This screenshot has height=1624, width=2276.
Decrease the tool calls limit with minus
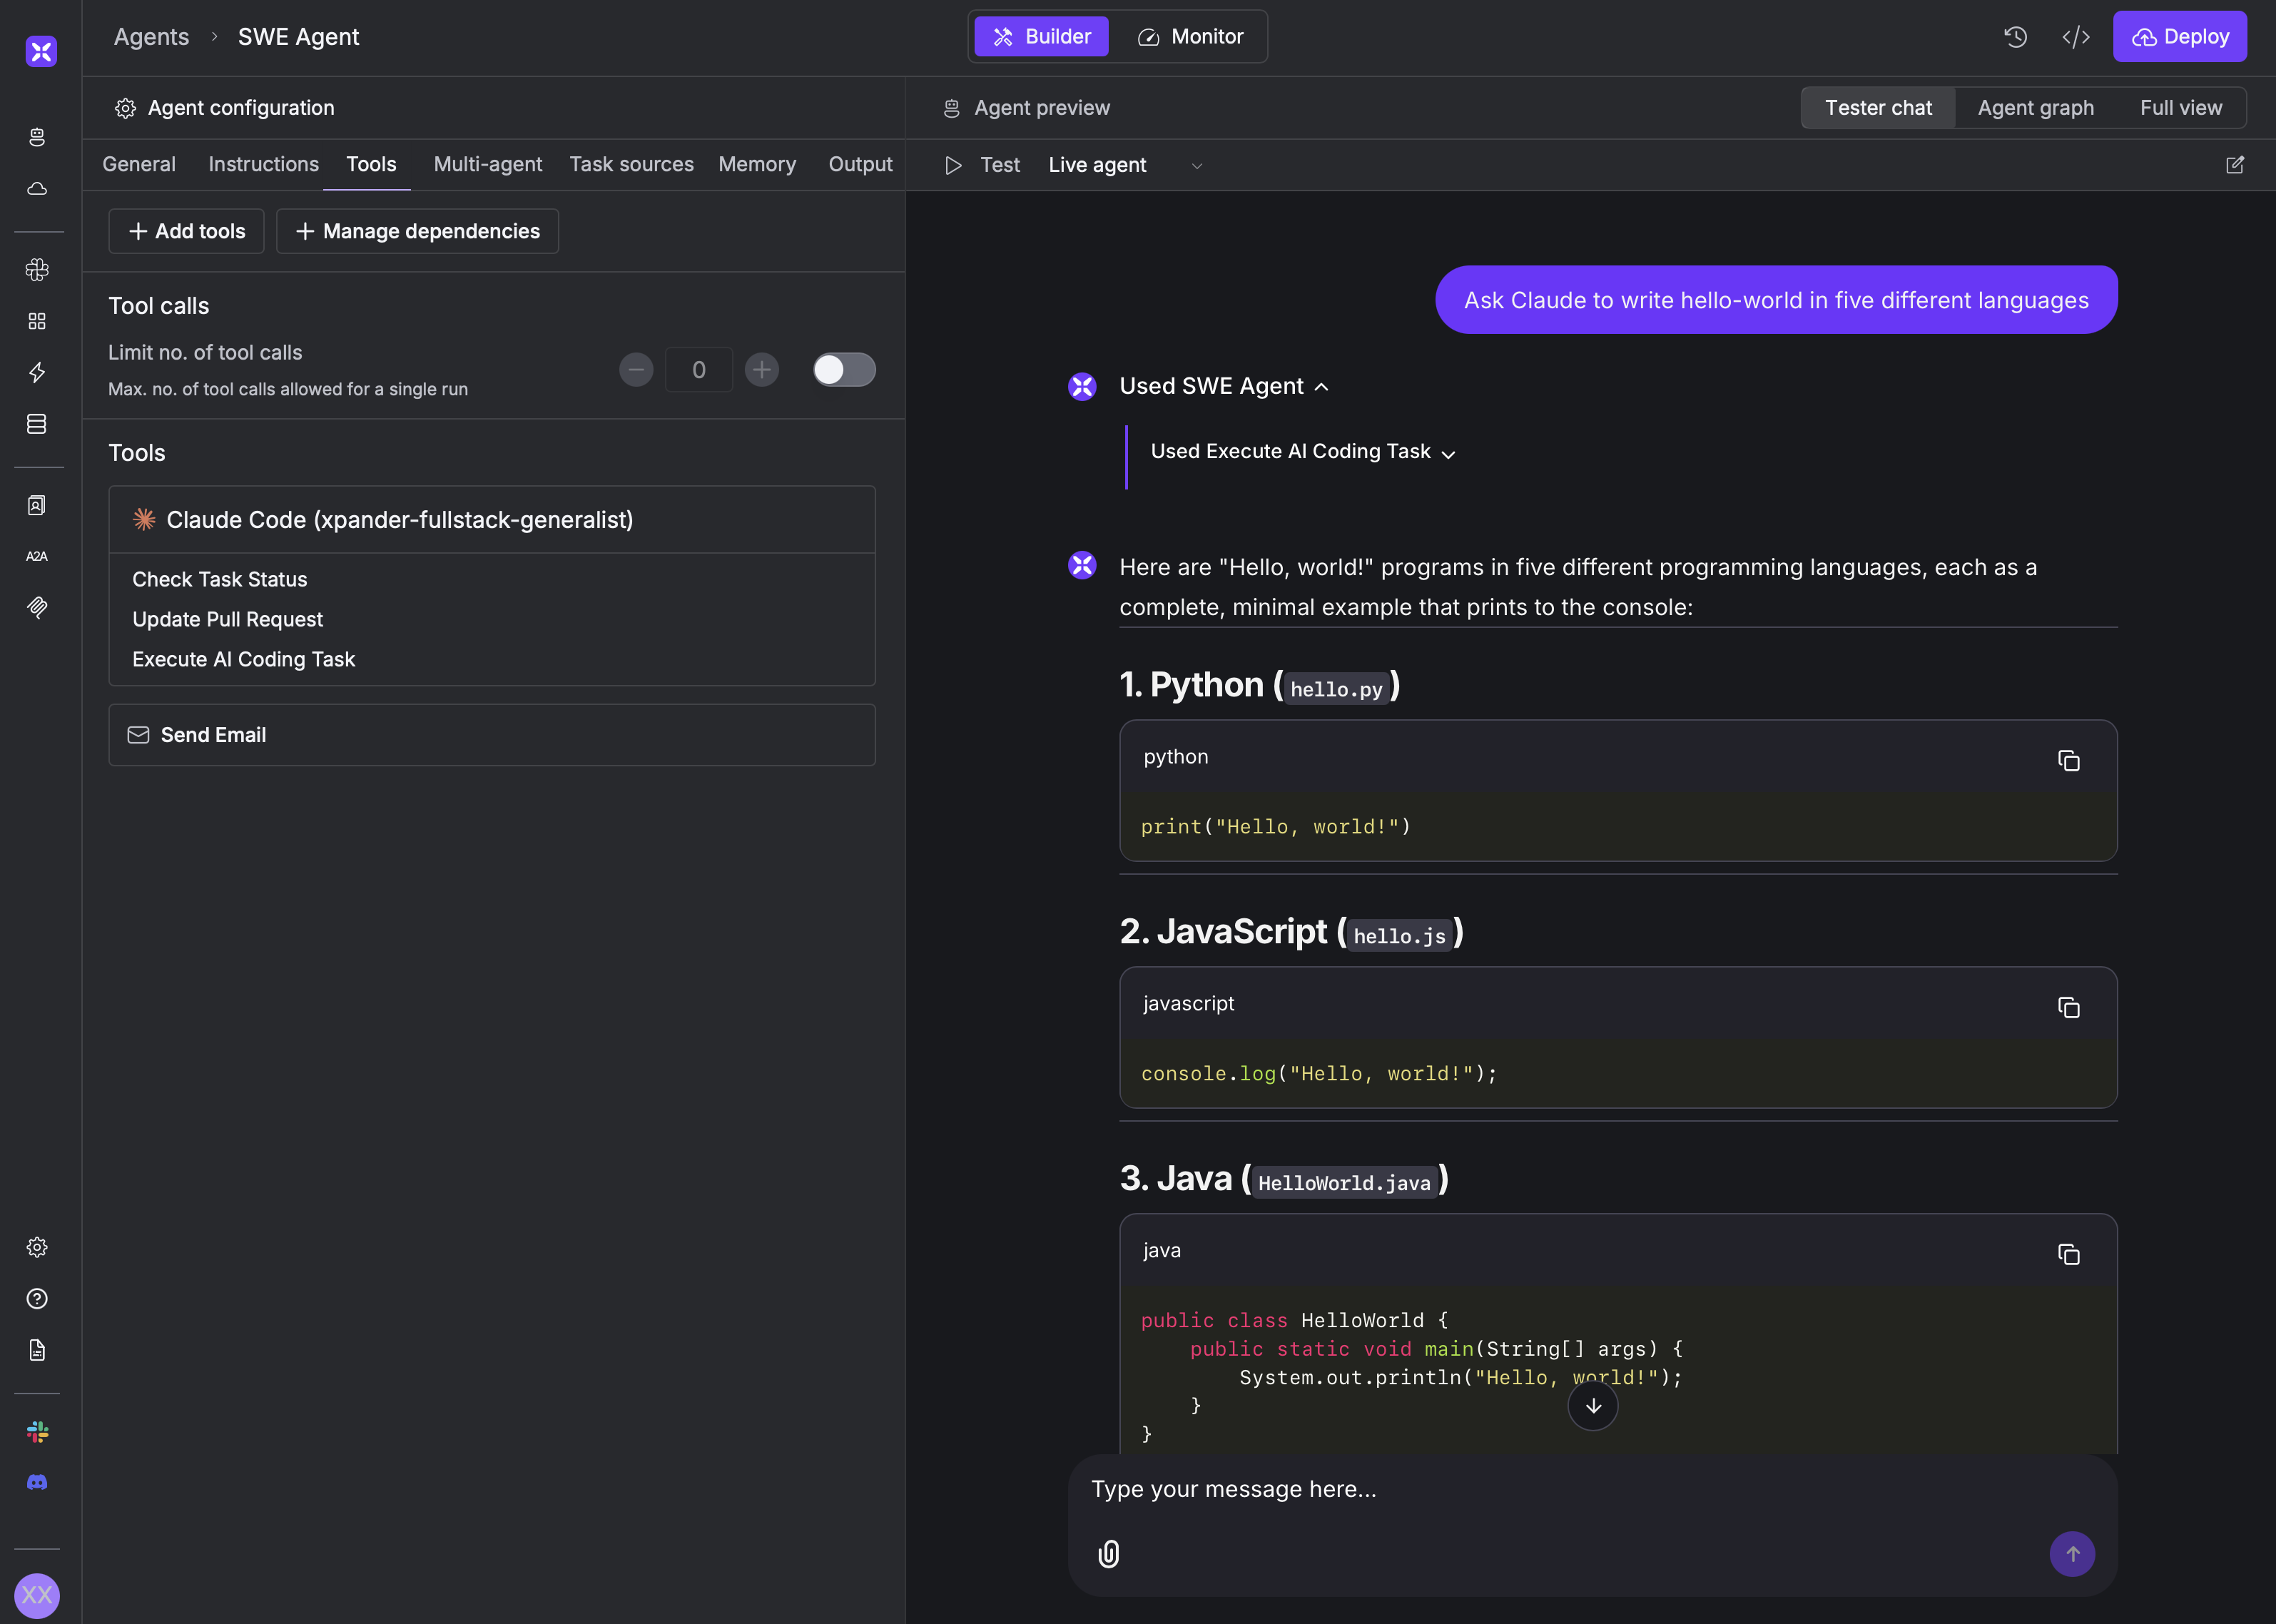tap(636, 370)
